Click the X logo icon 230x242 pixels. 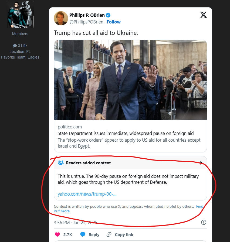point(204,15)
